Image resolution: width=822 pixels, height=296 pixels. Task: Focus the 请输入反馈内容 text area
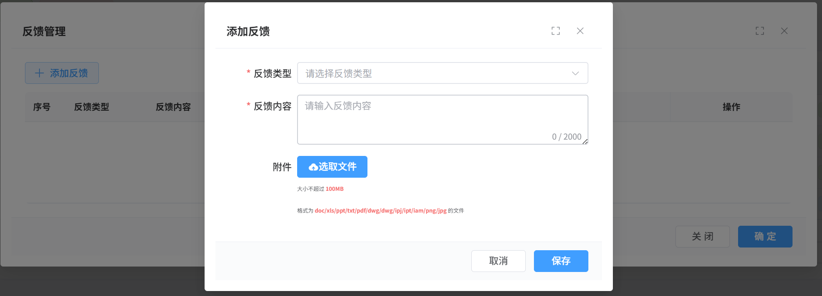[442, 120]
